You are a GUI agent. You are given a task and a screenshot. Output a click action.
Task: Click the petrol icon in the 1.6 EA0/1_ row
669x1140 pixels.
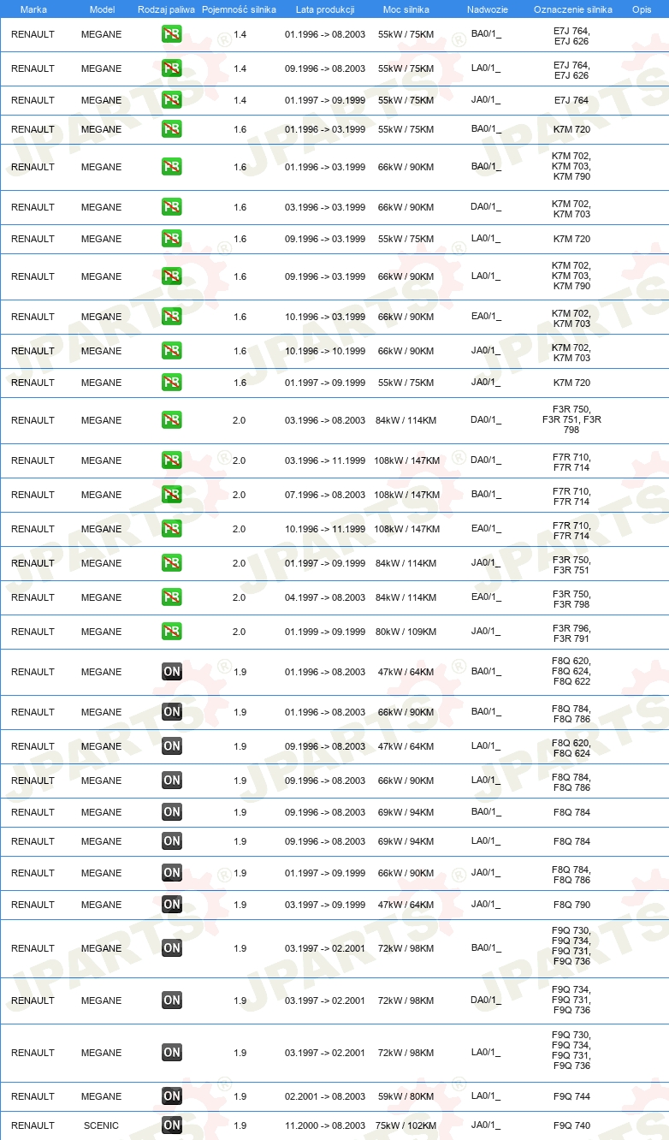171,317
